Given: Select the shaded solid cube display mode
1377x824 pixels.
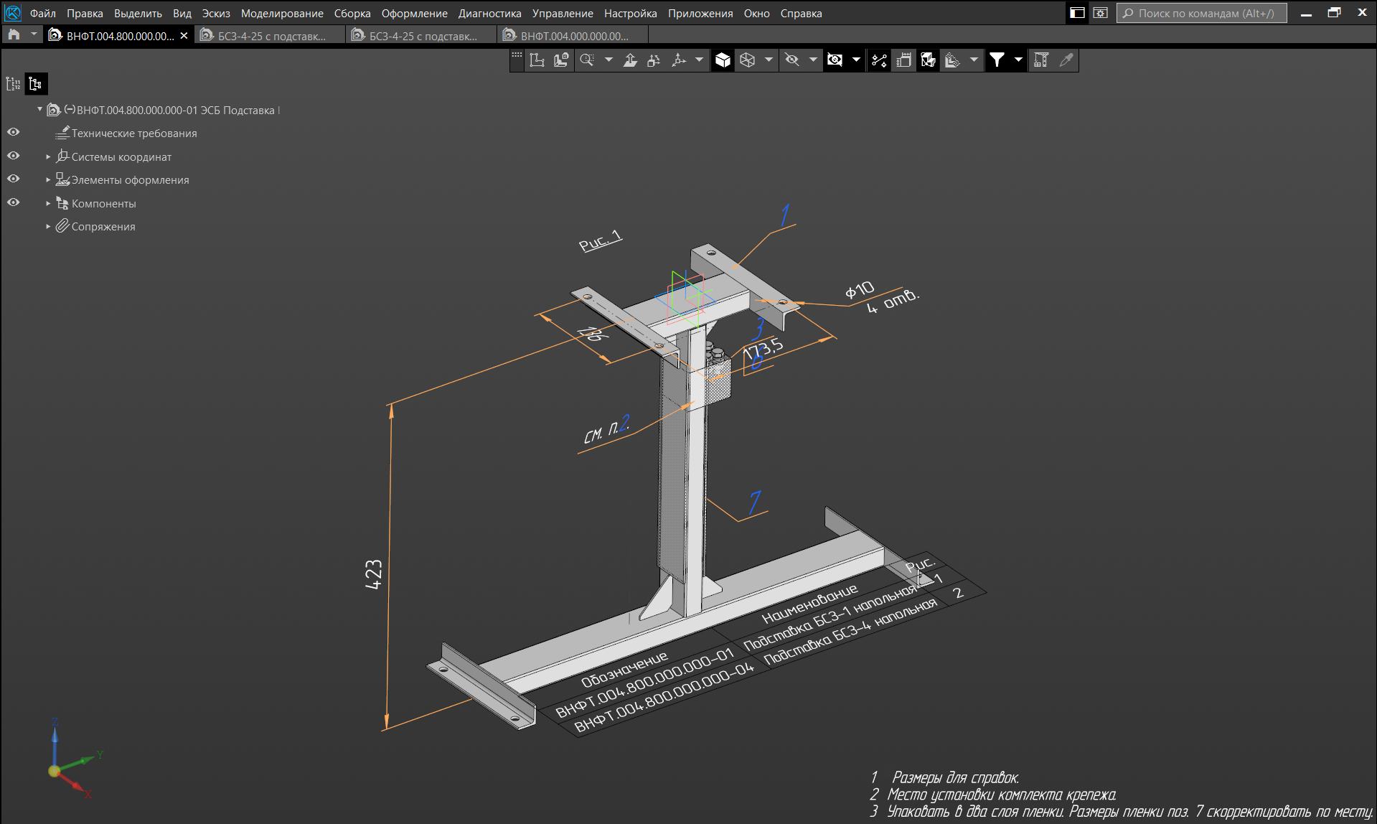Looking at the screenshot, I should 723,60.
